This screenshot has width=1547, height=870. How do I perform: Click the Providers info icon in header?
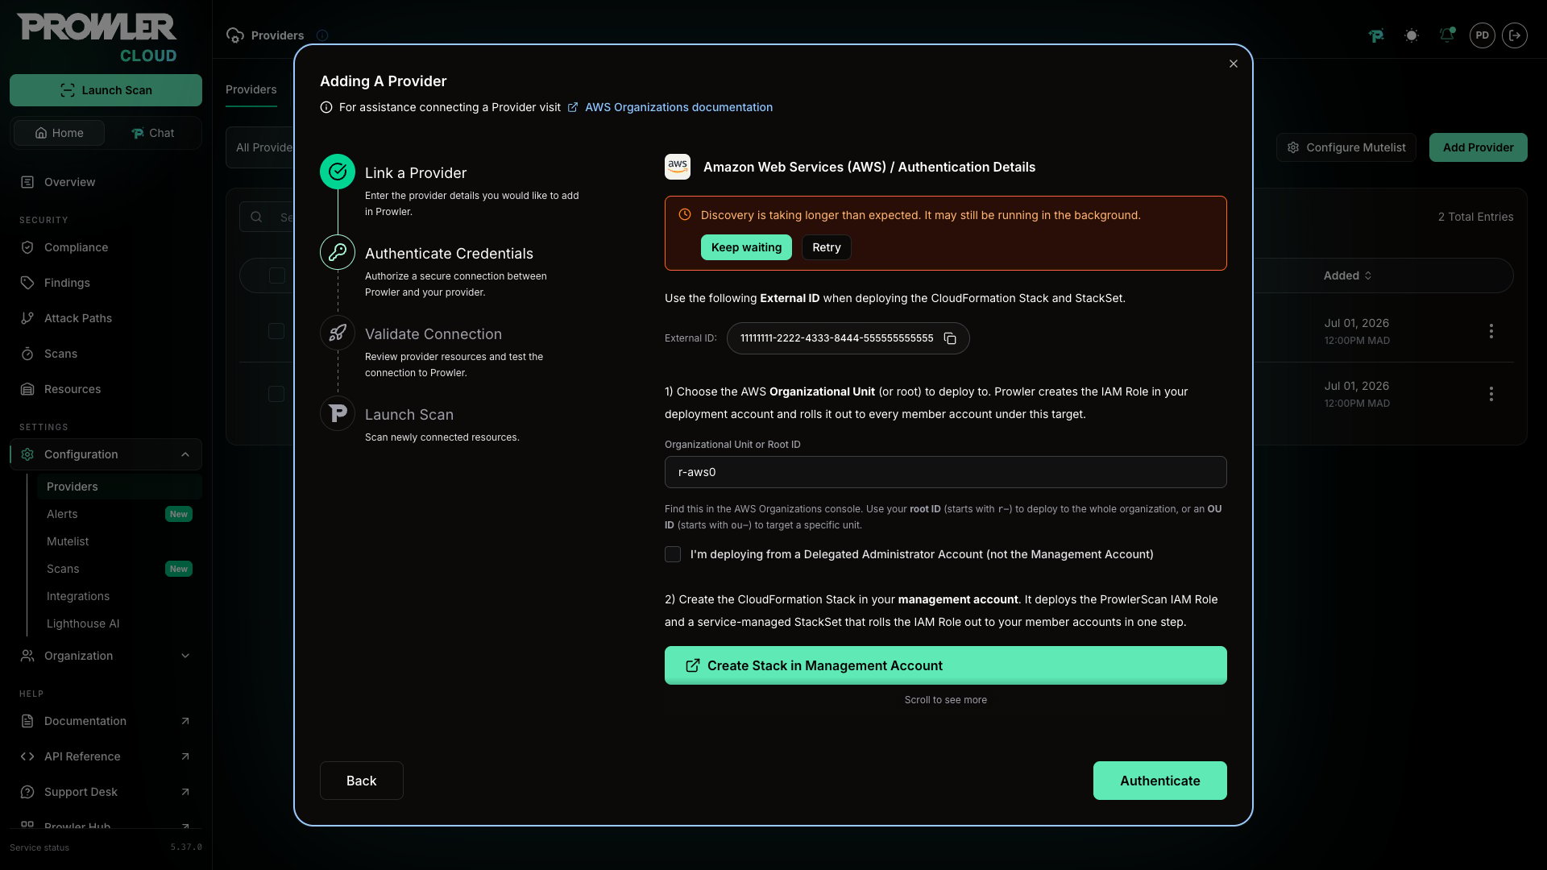(x=322, y=35)
